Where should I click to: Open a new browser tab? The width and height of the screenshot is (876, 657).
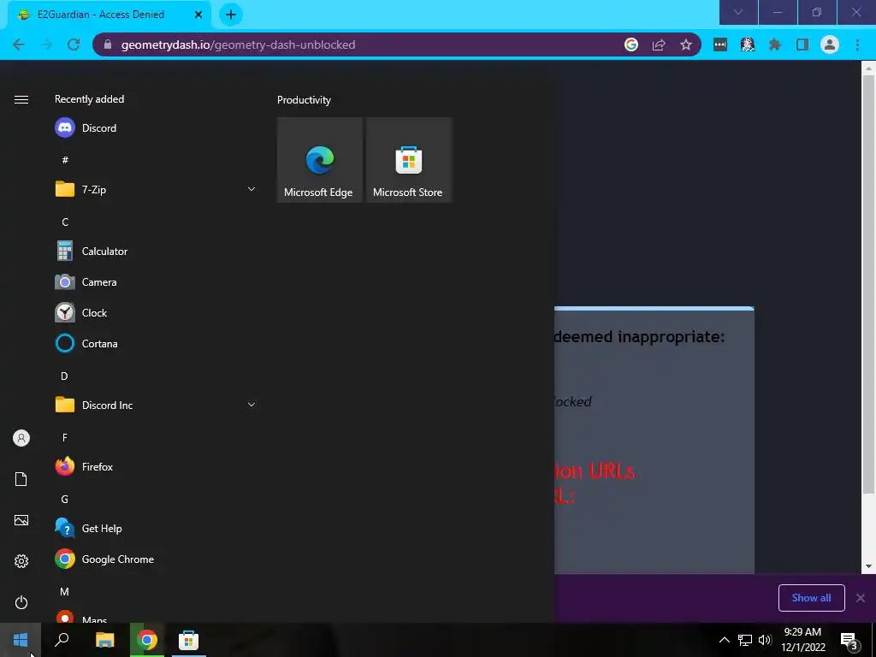[231, 15]
